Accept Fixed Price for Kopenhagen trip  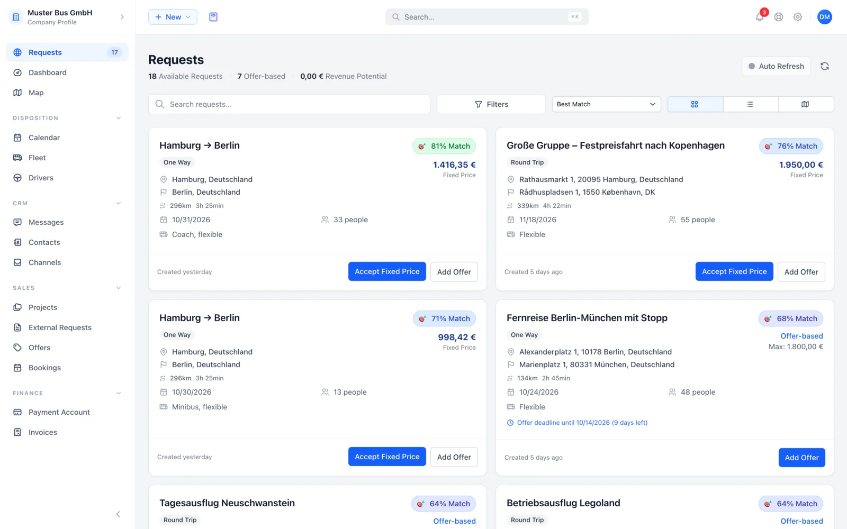click(x=734, y=271)
